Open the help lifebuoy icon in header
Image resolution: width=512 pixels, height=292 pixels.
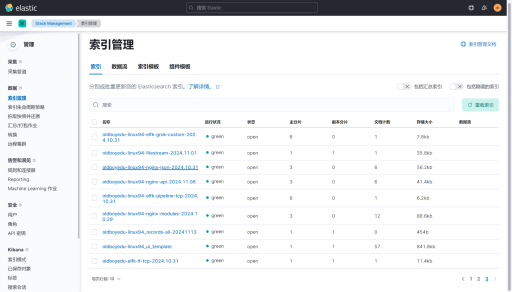[471, 7]
